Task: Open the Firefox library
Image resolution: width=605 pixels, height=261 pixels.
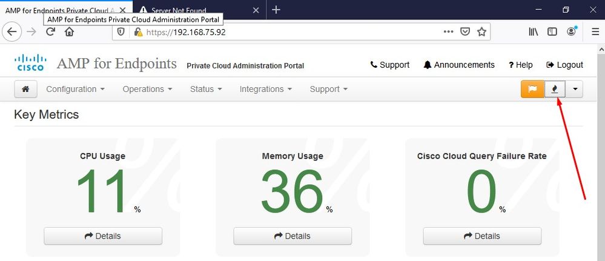Action: pos(533,32)
